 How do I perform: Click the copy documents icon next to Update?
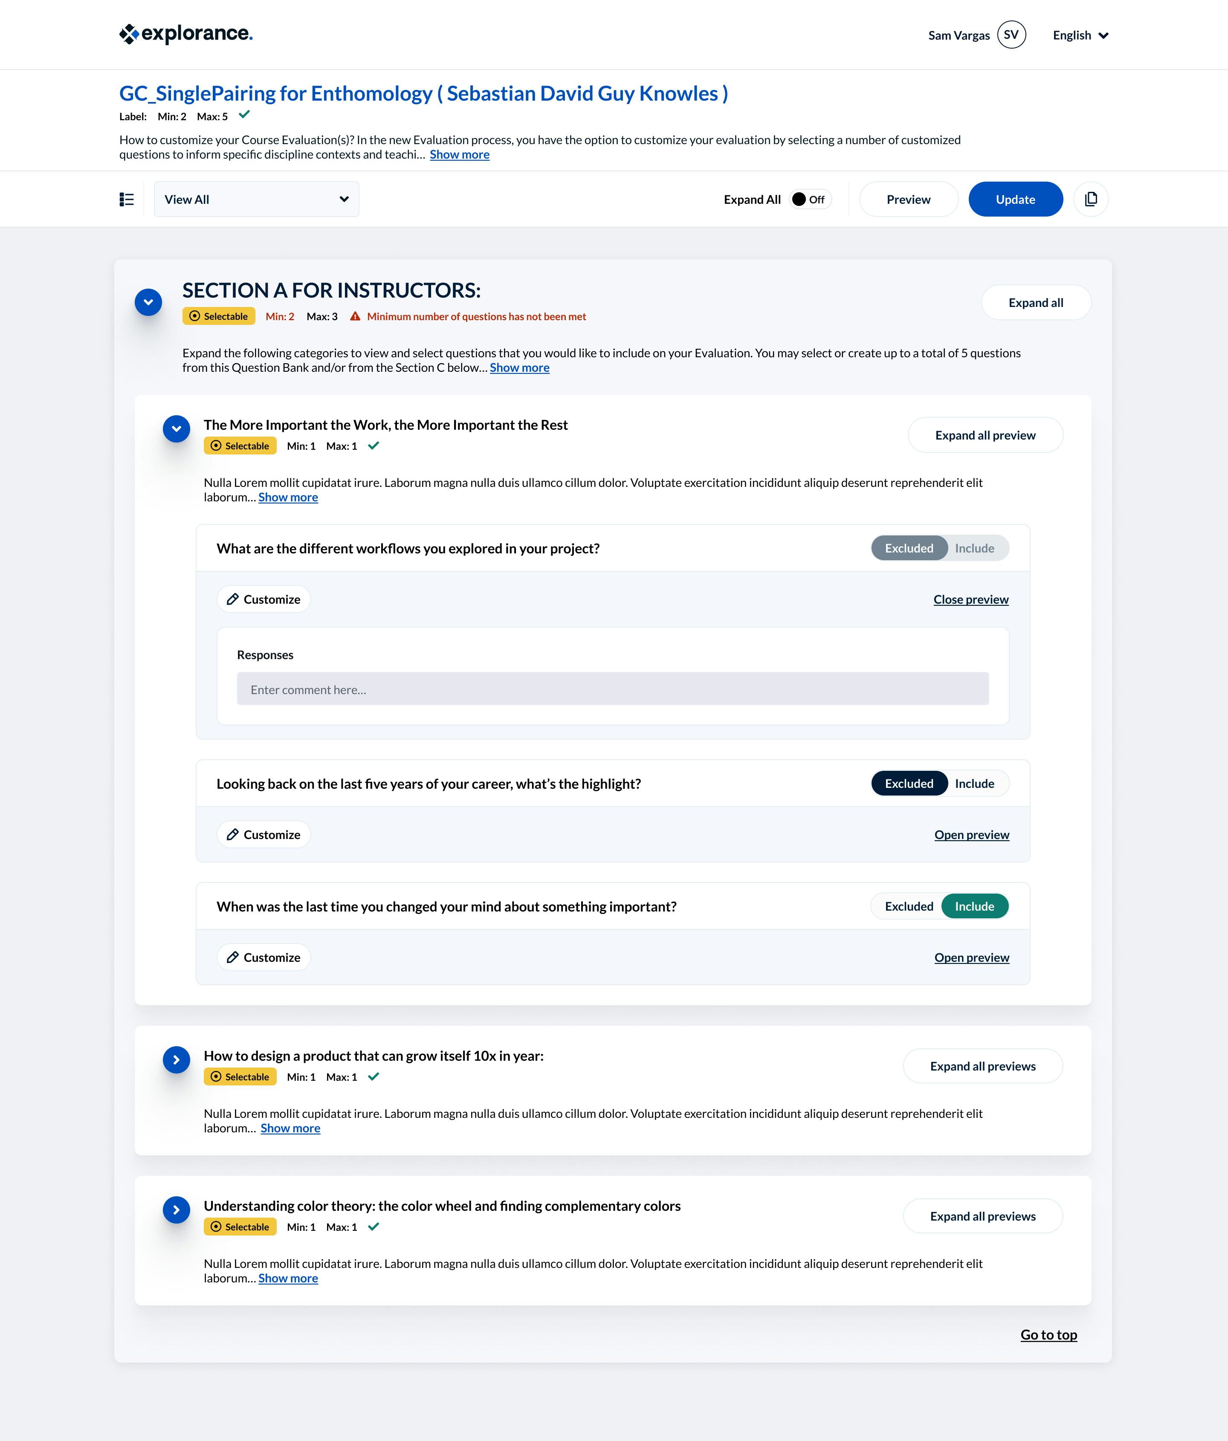point(1090,199)
